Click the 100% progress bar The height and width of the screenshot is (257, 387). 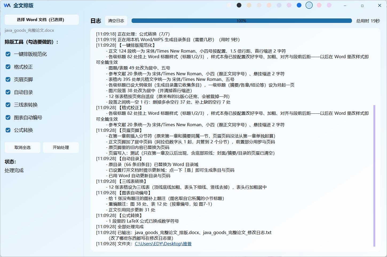pos(242,21)
